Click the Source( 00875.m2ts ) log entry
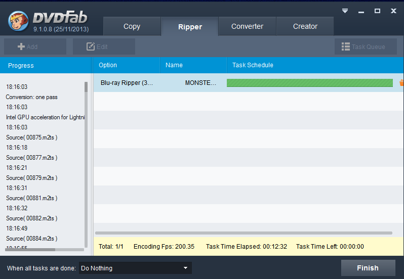This screenshot has width=404, height=279. click(x=31, y=137)
